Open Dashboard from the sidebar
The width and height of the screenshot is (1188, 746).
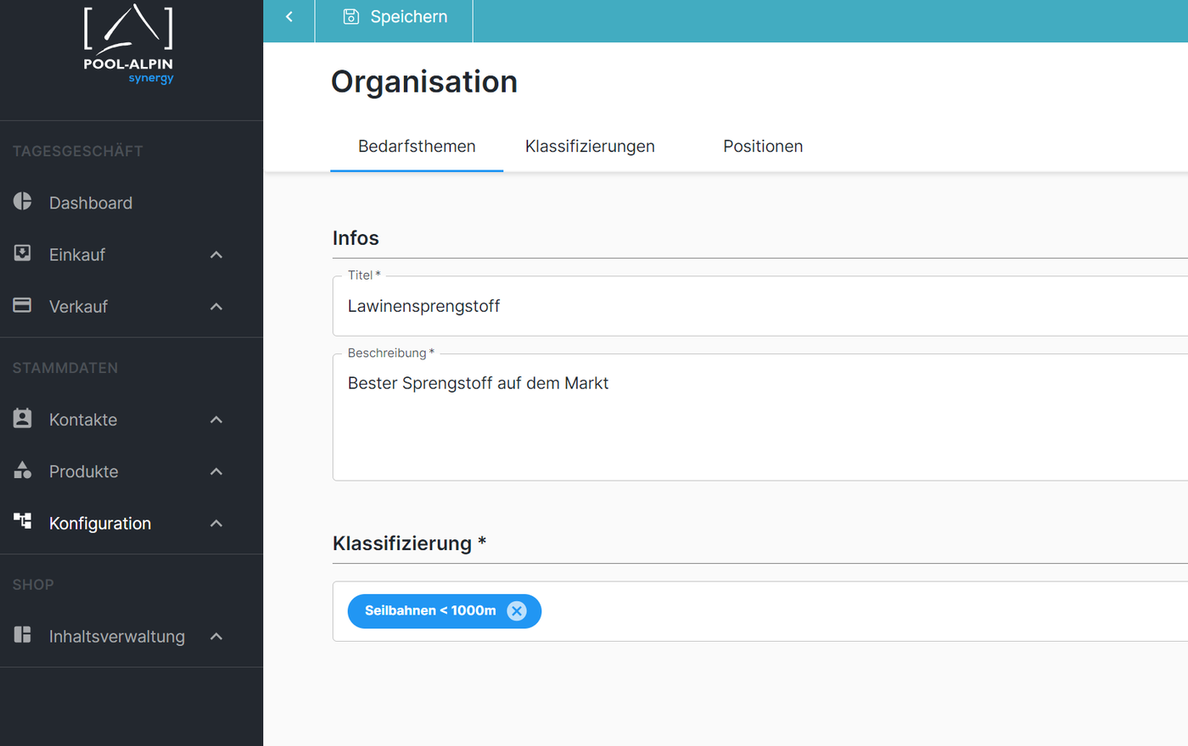pyautogui.click(x=91, y=203)
